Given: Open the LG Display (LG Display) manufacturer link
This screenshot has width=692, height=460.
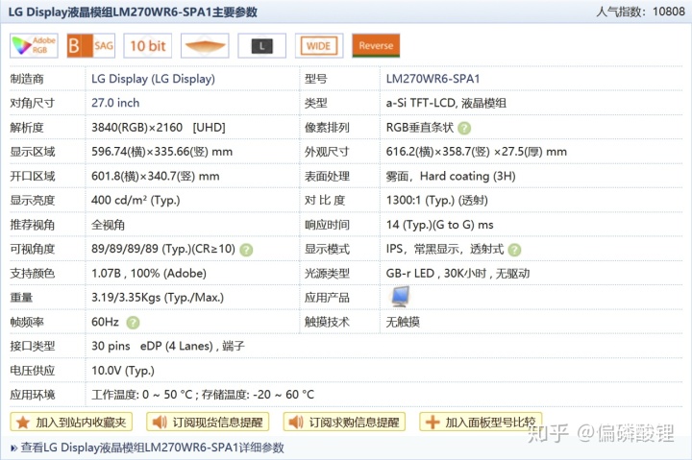Looking at the screenshot, I should (x=153, y=79).
